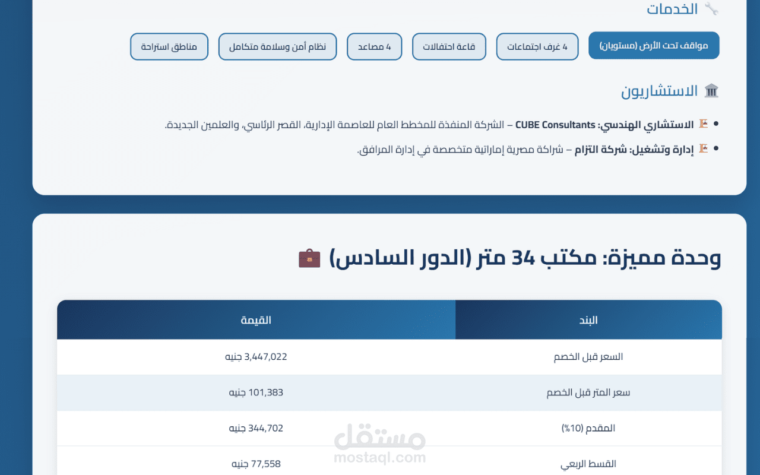Select the مواقف تحت الأرض (مستويان) chip
This screenshot has height=475, width=760.
654,46
